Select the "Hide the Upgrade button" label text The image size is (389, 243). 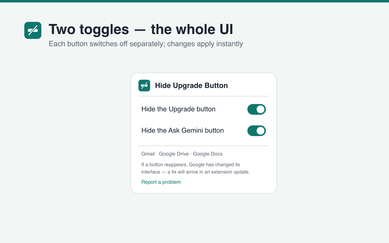tap(178, 109)
